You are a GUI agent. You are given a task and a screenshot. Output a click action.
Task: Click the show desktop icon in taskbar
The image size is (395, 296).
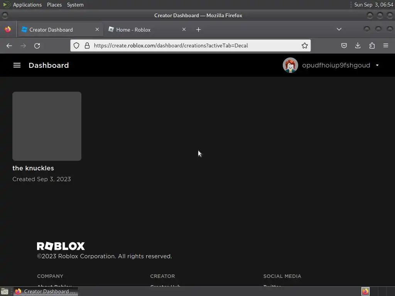(5, 291)
